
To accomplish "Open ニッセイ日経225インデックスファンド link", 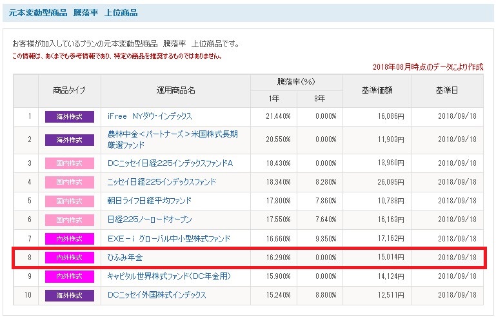I will pyautogui.click(x=162, y=182).
